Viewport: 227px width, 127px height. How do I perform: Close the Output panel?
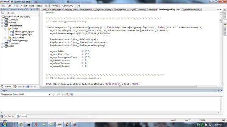[221, 91]
